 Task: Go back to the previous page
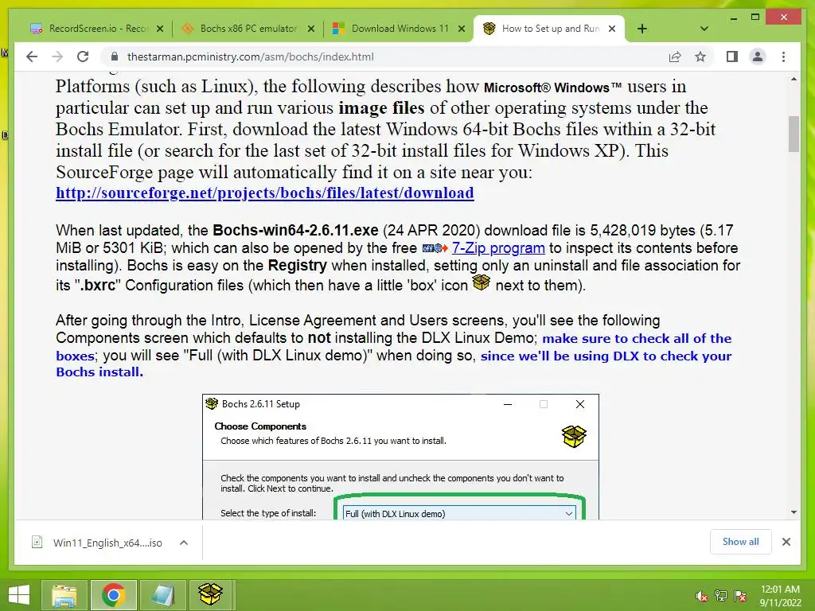pyautogui.click(x=32, y=56)
